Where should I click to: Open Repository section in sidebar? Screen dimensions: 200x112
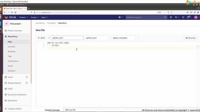12,36
